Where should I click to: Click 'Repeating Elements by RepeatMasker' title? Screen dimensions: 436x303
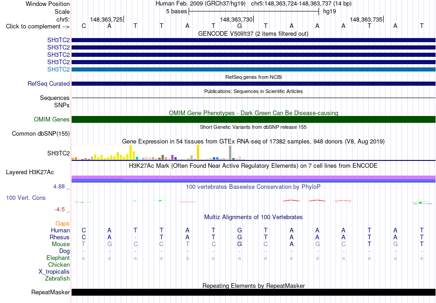tap(253, 286)
